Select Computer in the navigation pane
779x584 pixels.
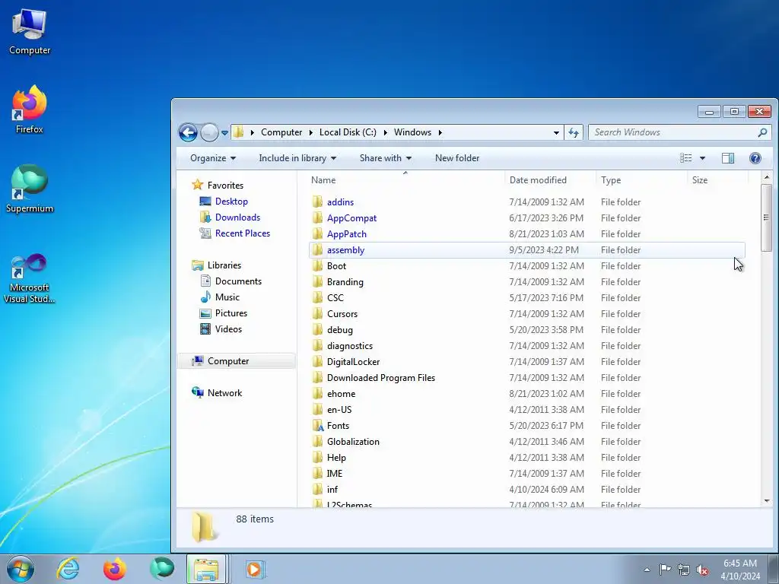click(228, 361)
